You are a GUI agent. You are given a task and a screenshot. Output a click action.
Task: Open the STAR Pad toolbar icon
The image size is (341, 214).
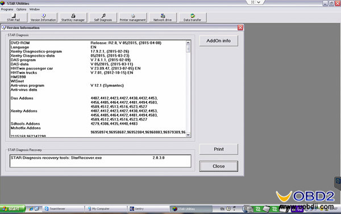[13, 18]
